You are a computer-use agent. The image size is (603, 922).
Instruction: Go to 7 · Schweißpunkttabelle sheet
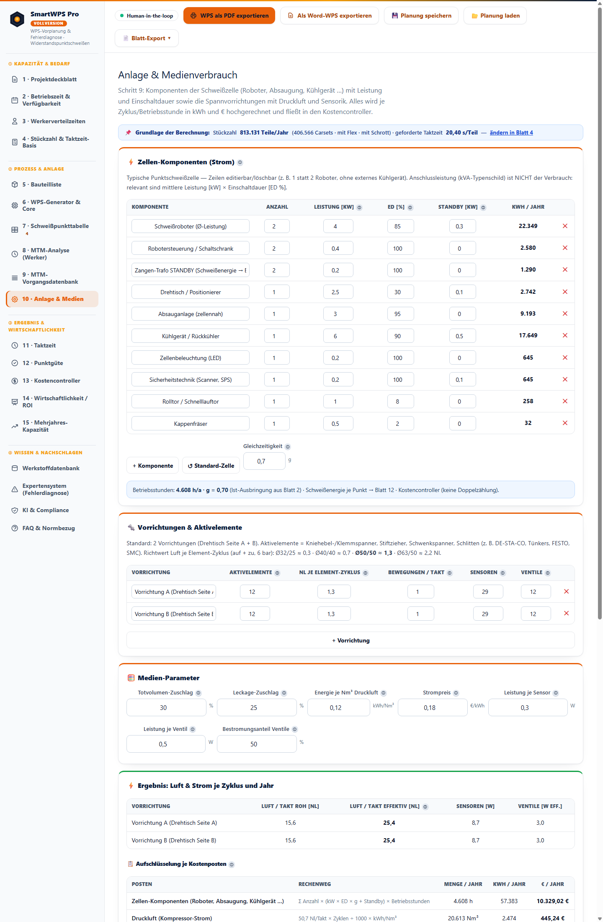click(x=52, y=229)
